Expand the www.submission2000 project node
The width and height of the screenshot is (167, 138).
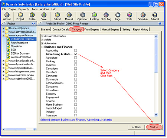coord(3,79)
